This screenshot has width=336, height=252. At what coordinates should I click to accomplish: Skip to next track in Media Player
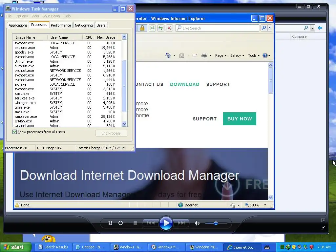coord(181,223)
